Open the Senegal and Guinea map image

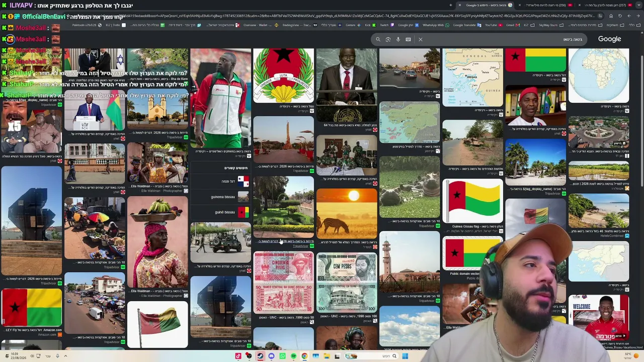[472, 77]
